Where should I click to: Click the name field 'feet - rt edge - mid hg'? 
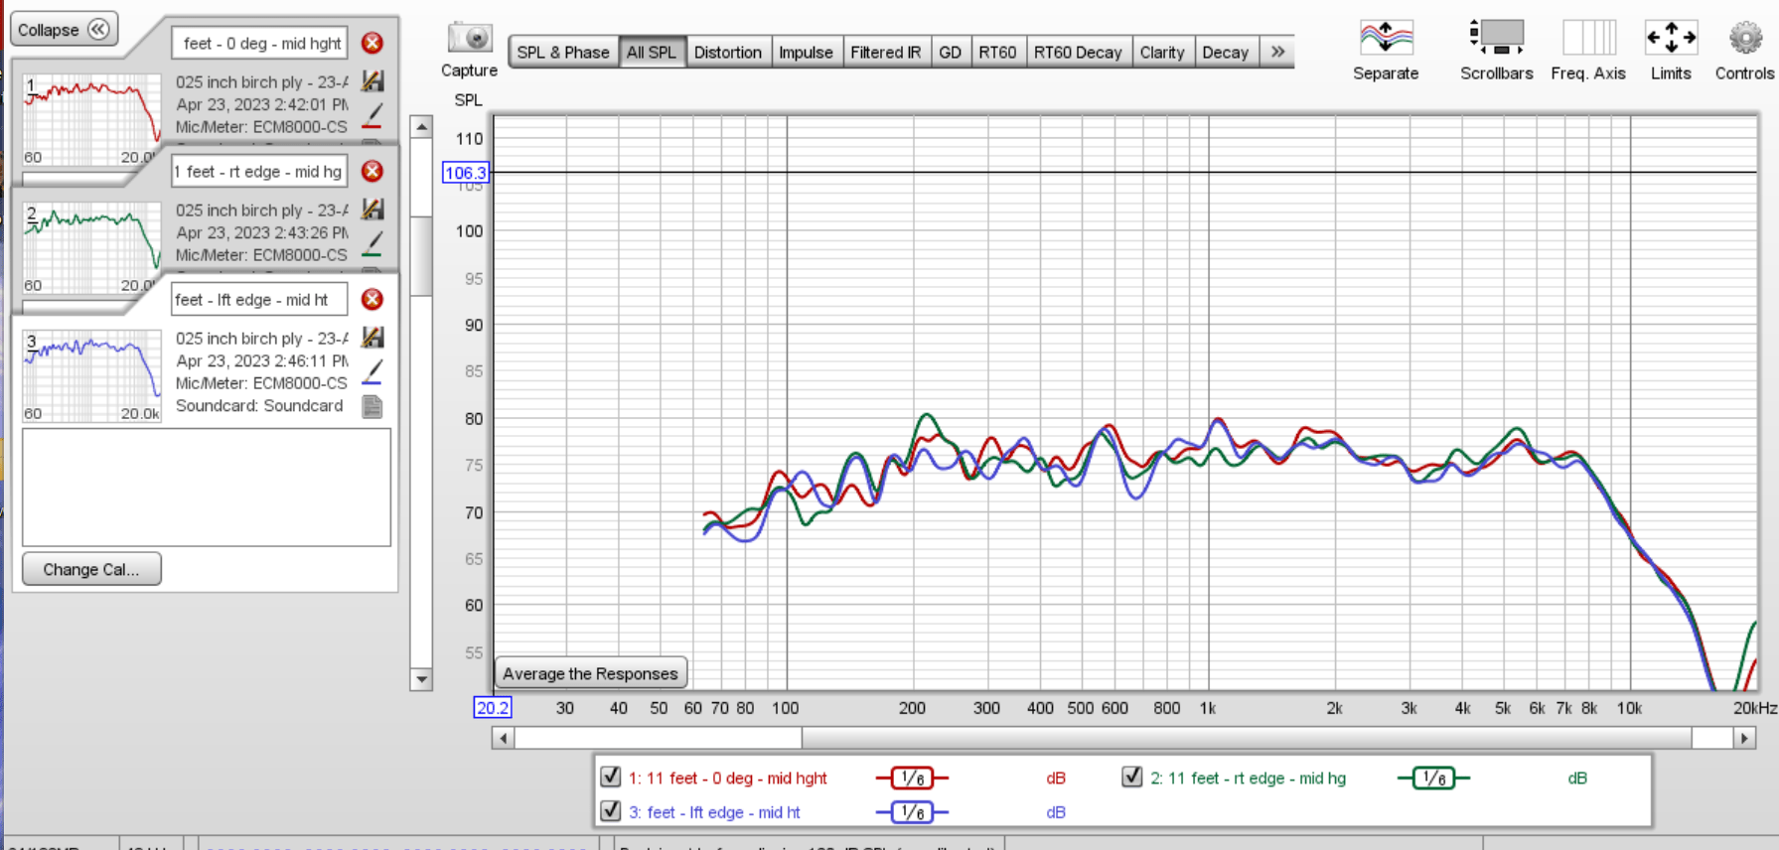tap(260, 171)
